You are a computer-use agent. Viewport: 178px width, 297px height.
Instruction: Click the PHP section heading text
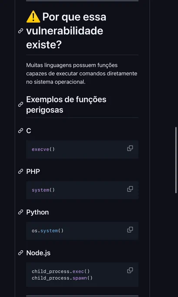[33, 171]
